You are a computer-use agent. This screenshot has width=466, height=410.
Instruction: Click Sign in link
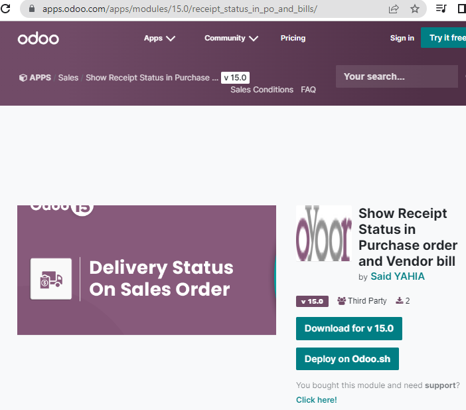coord(402,38)
